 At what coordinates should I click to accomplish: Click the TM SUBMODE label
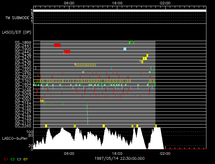tap(17, 18)
